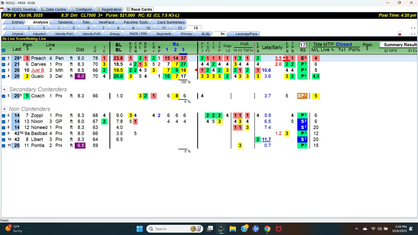The height and width of the screenshot is (235, 418).
Task: Open the Leverage/Pace tab
Action: 246,34
